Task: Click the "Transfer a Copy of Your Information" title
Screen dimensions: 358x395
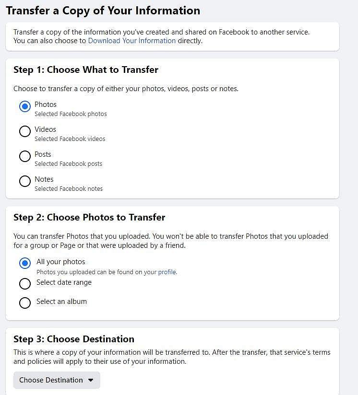Action: [103, 11]
